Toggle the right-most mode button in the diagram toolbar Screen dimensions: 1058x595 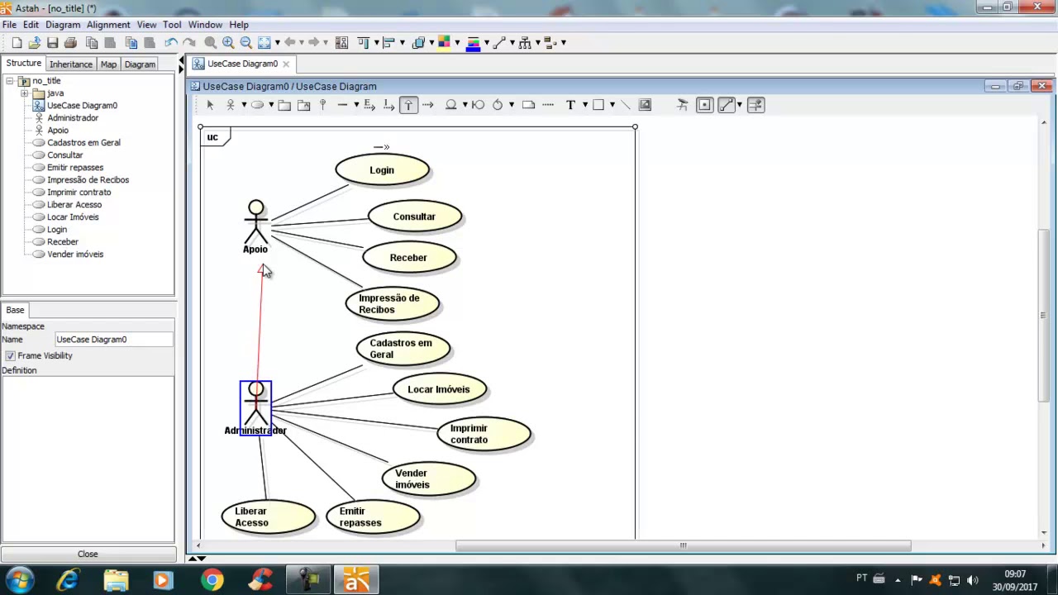point(755,105)
